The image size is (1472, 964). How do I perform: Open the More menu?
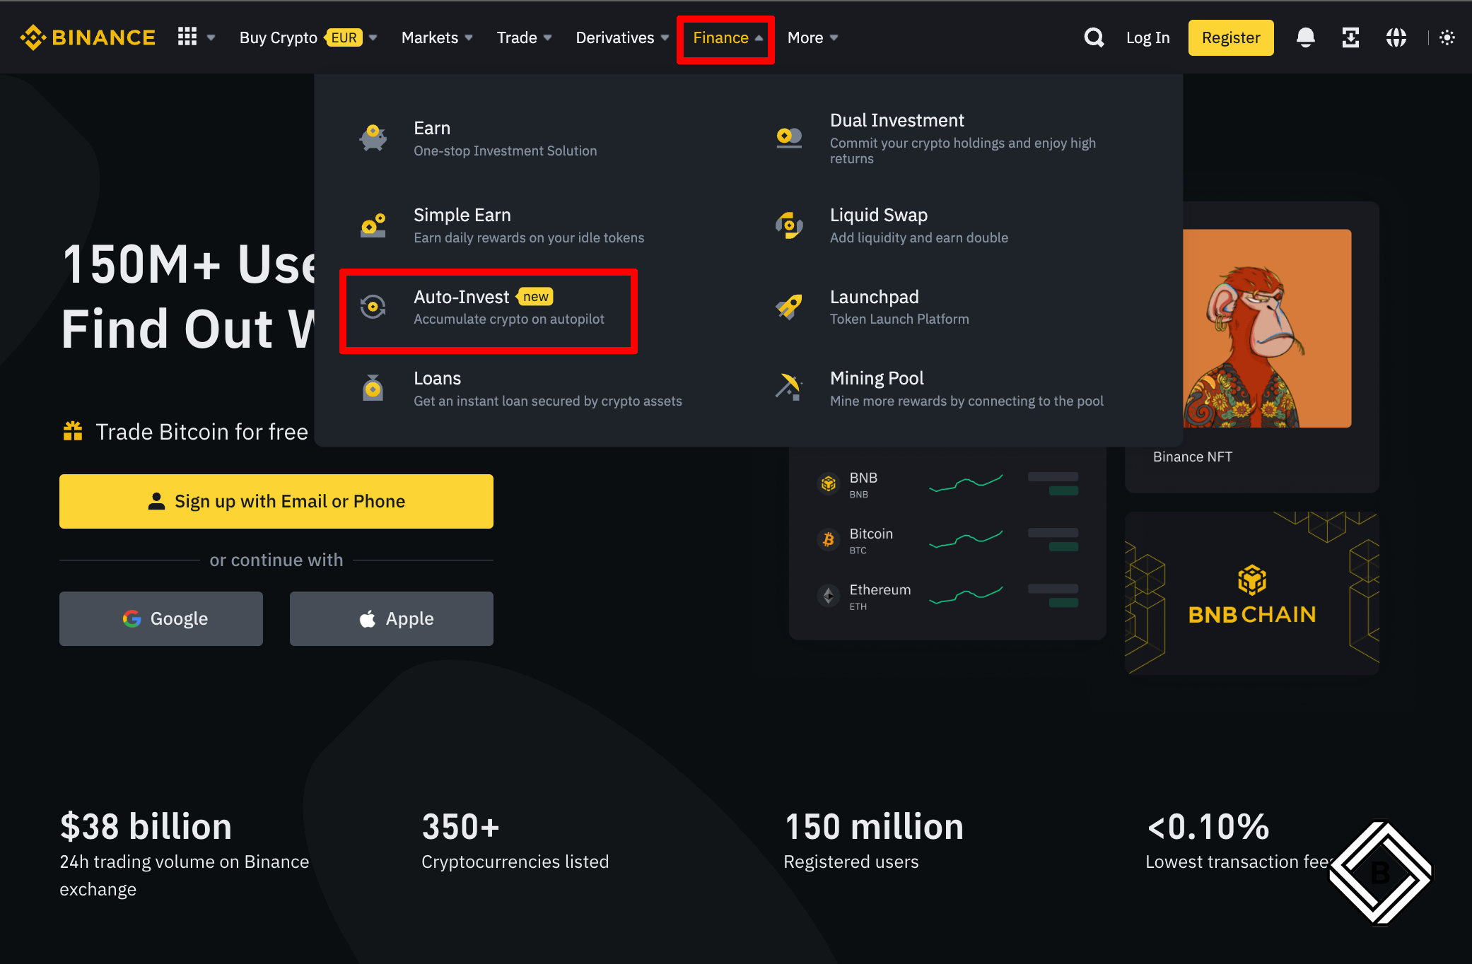coord(812,37)
